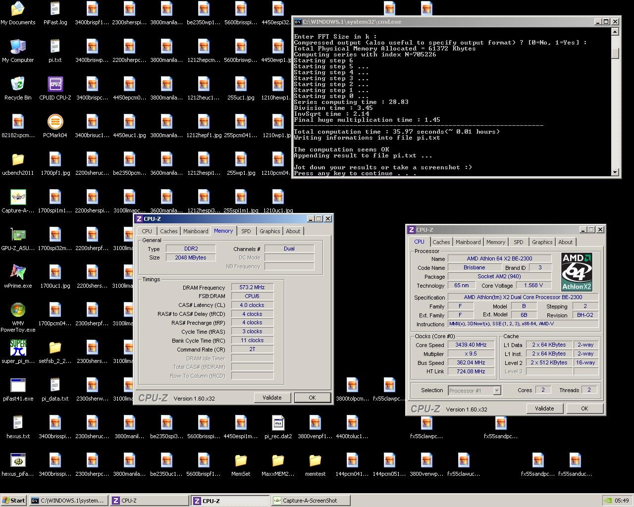Launch super_pi_m desktop icon
Screen dimensions: 634x507
point(18,352)
